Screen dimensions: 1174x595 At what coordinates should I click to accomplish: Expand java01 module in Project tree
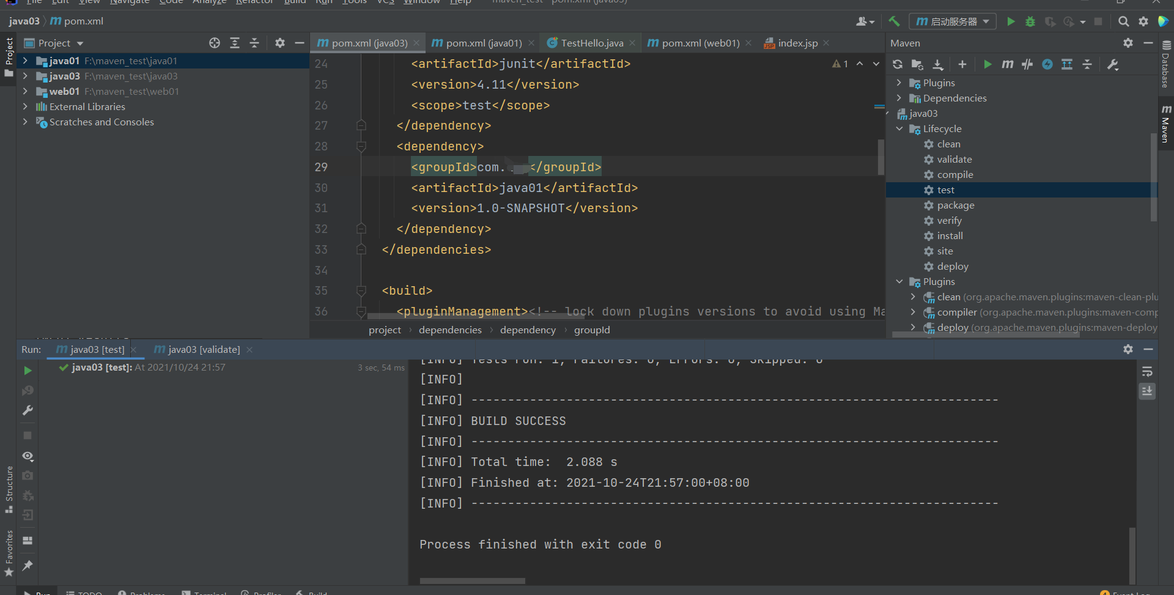(x=25, y=61)
